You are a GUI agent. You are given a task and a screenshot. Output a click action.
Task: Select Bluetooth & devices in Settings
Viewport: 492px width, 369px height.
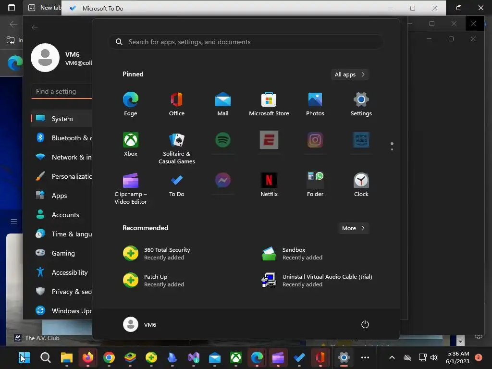[x=61, y=138]
